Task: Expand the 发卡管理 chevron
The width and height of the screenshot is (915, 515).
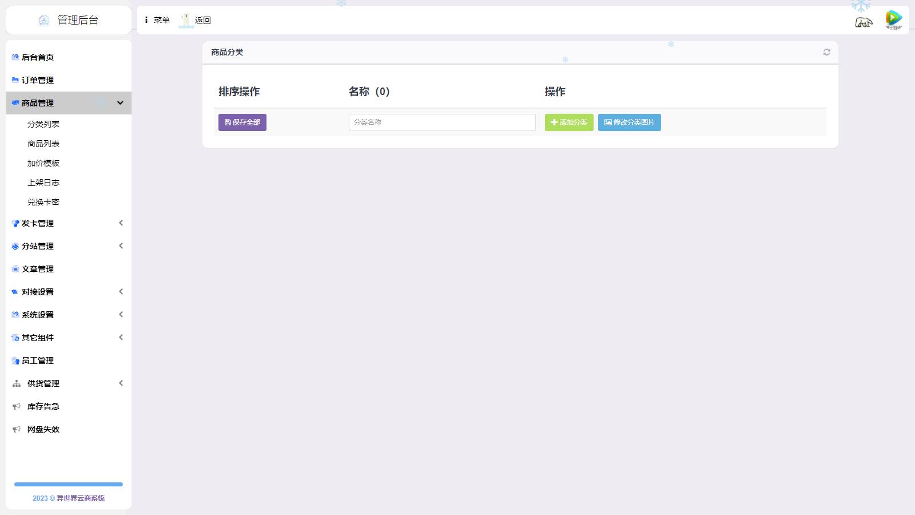Action: tap(121, 223)
